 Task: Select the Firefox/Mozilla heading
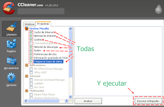coord(39,29)
